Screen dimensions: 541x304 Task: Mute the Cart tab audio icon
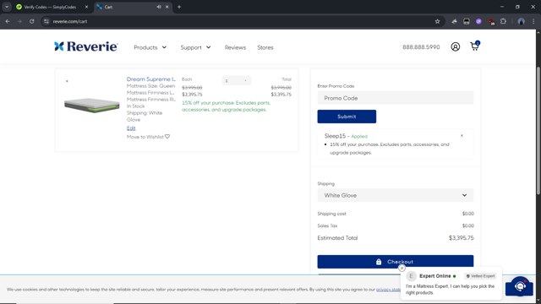click(159, 7)
